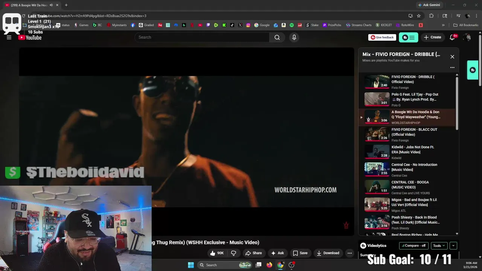Viewport: 482px width, 271px height.
Task: Open the Instagram bookmark icon
Action: 248,25
